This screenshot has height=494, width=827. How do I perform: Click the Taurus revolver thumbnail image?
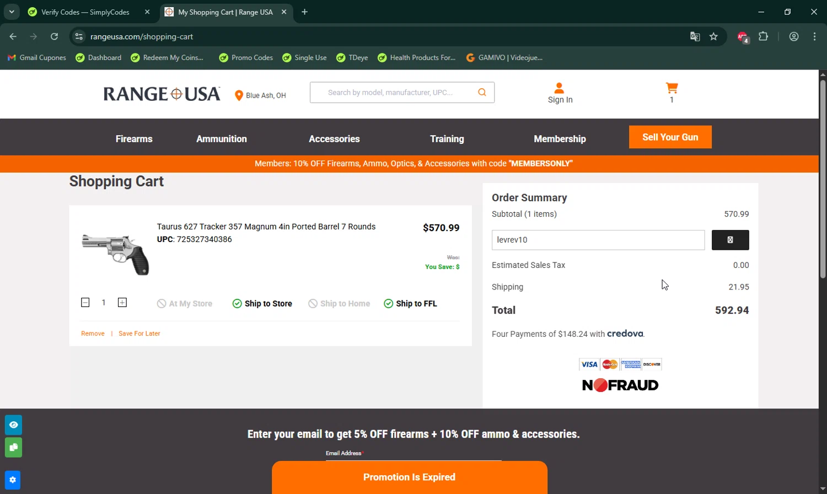[x=115, y=254]
